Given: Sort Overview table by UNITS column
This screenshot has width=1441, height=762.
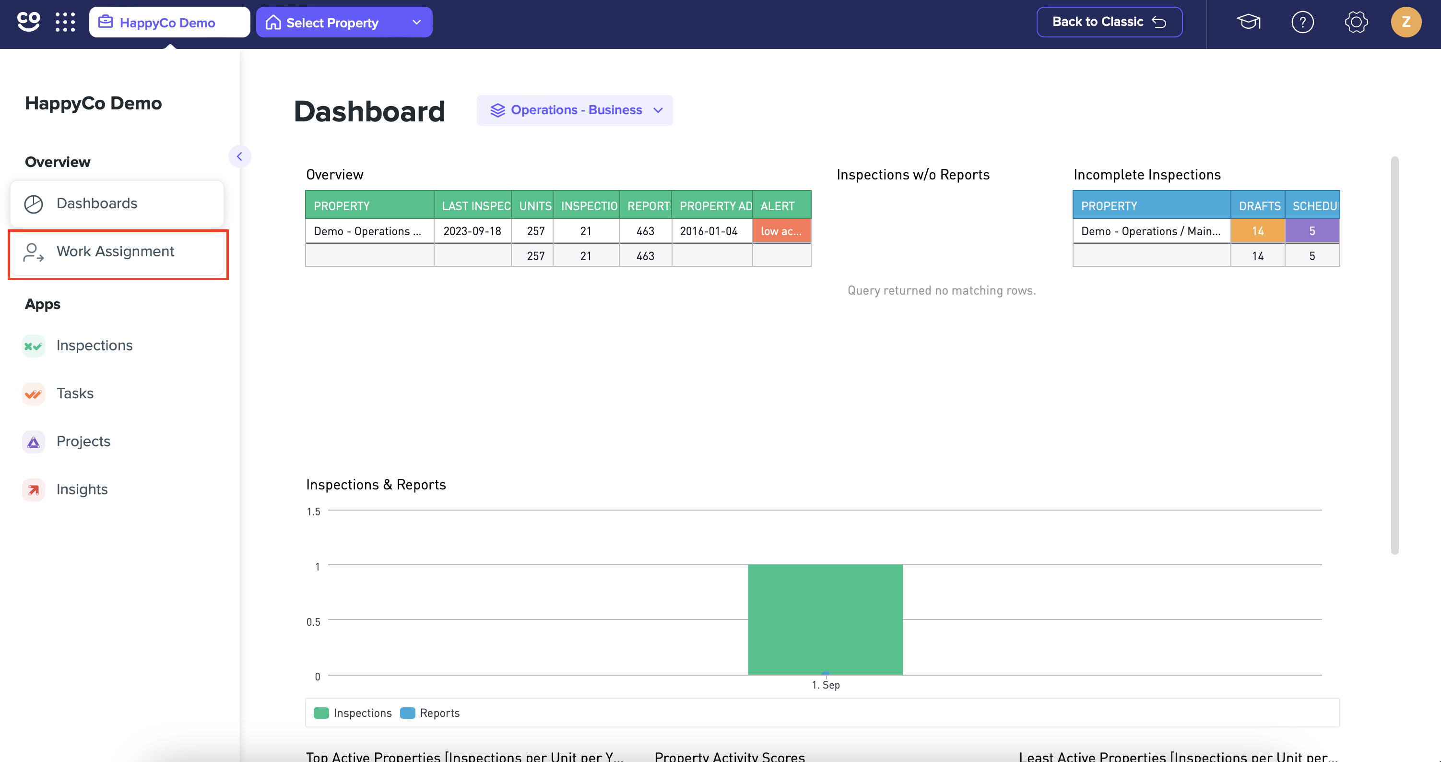Looking at the screenshot, I should 532,206.
